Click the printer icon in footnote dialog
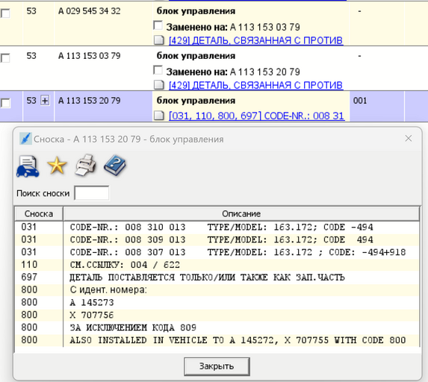 (86, 165)
